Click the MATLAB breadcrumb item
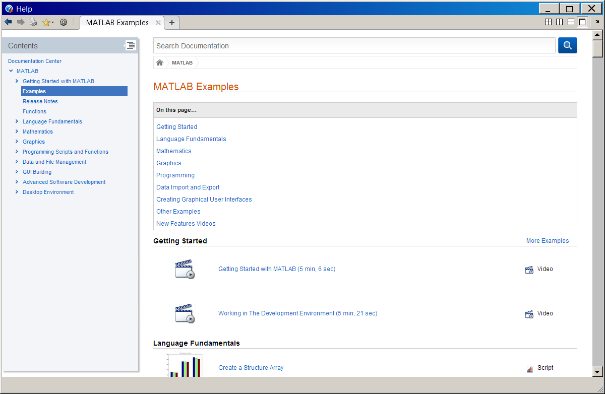 pos(182,63)
